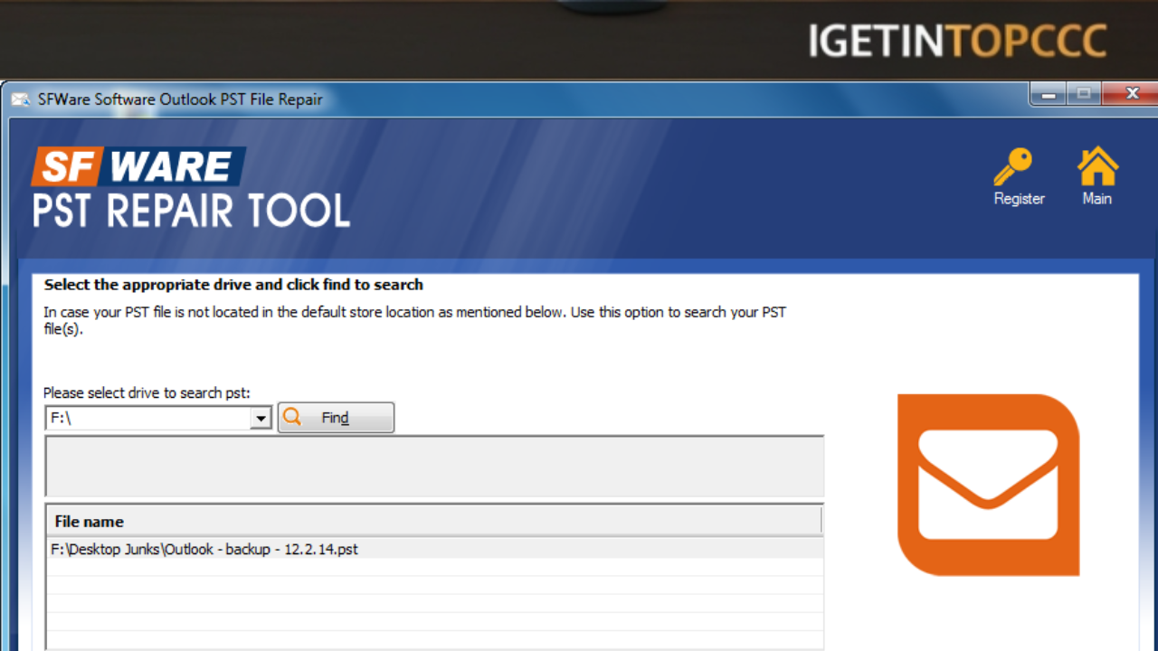The image size is (1158, 651).
Task: Minimize the SFWare PST Repair window
Action: [x=1048, y=93]
